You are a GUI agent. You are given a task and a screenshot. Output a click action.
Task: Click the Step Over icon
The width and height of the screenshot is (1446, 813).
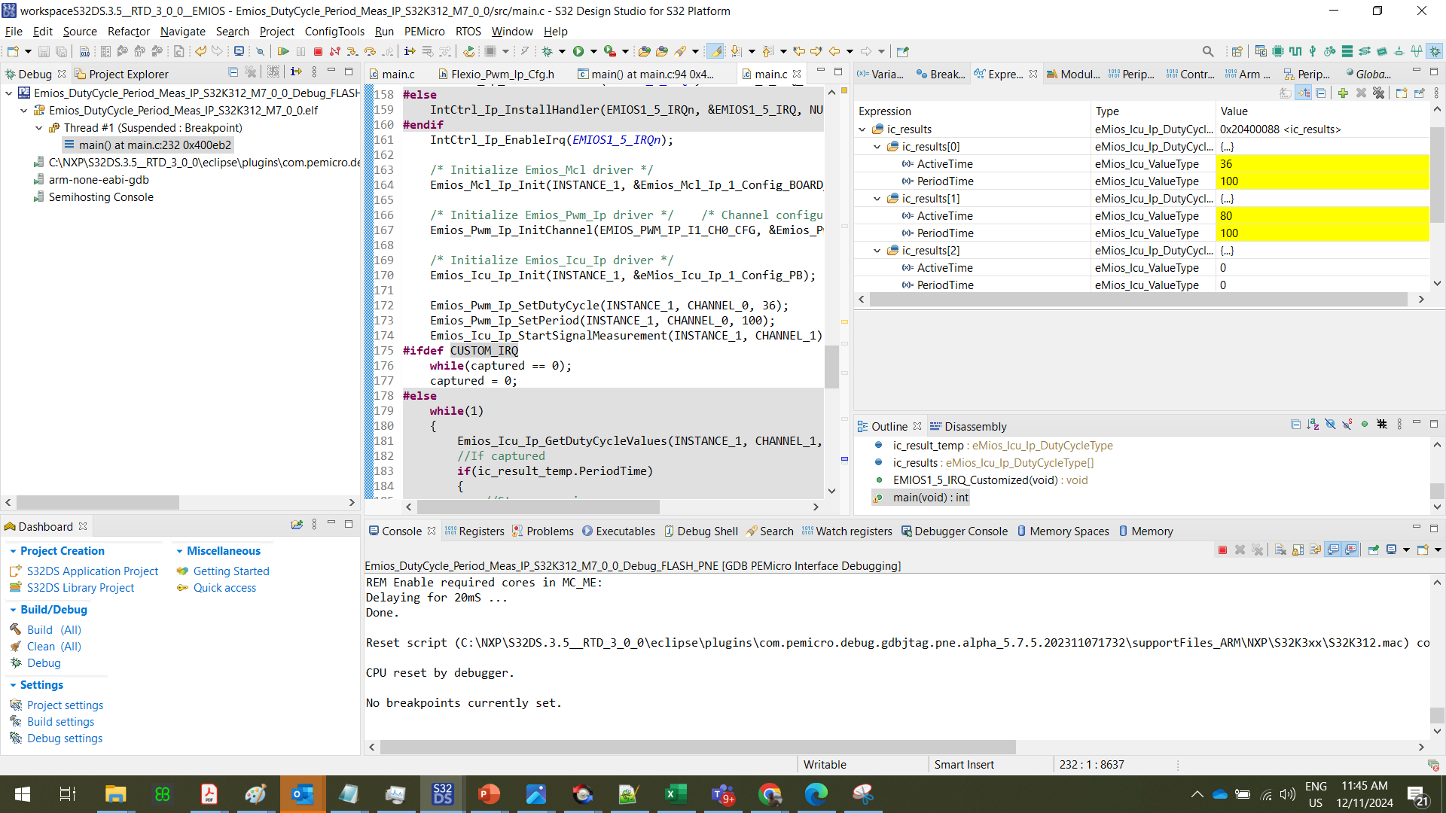(x=370, y=51)
